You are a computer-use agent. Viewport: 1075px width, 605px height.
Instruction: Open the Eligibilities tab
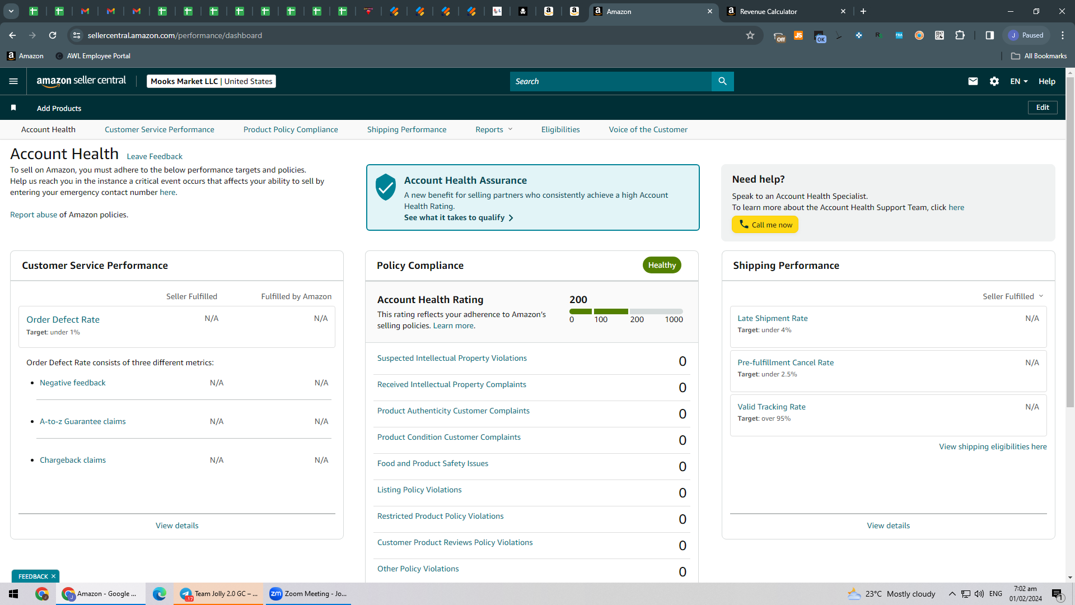[560, 129]
